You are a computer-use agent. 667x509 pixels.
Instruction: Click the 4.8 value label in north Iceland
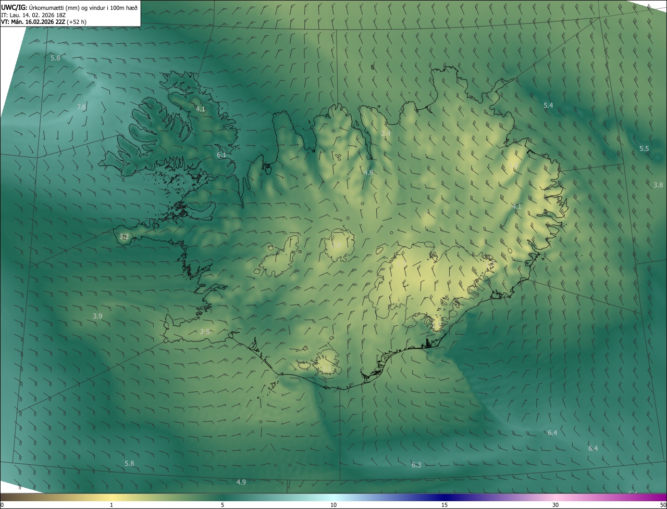click(x=368, y=172)
